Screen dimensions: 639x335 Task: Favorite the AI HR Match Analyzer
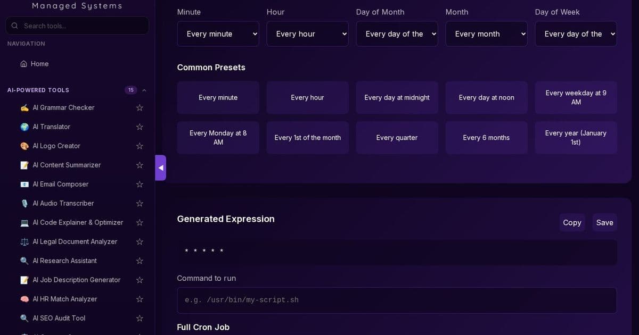(x=139, y=299)
